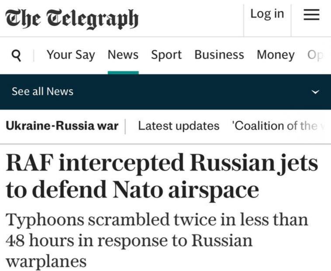
Task: Go to The Telegraph homepage logo
Action: pos(72,18)
